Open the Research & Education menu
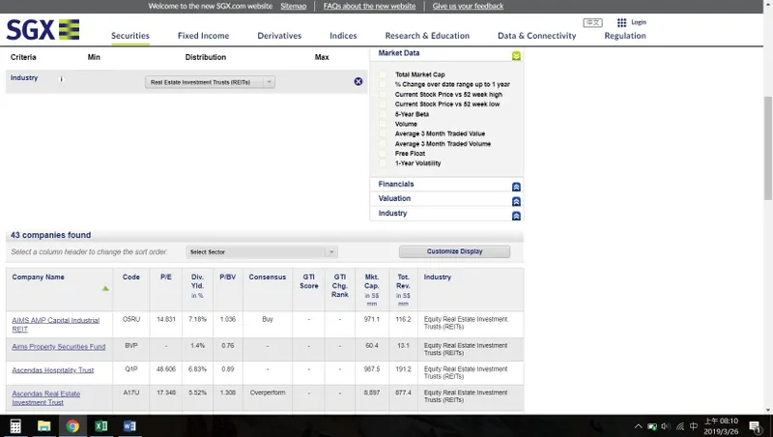This screenshot has height=437, width=773. point(427,36)
